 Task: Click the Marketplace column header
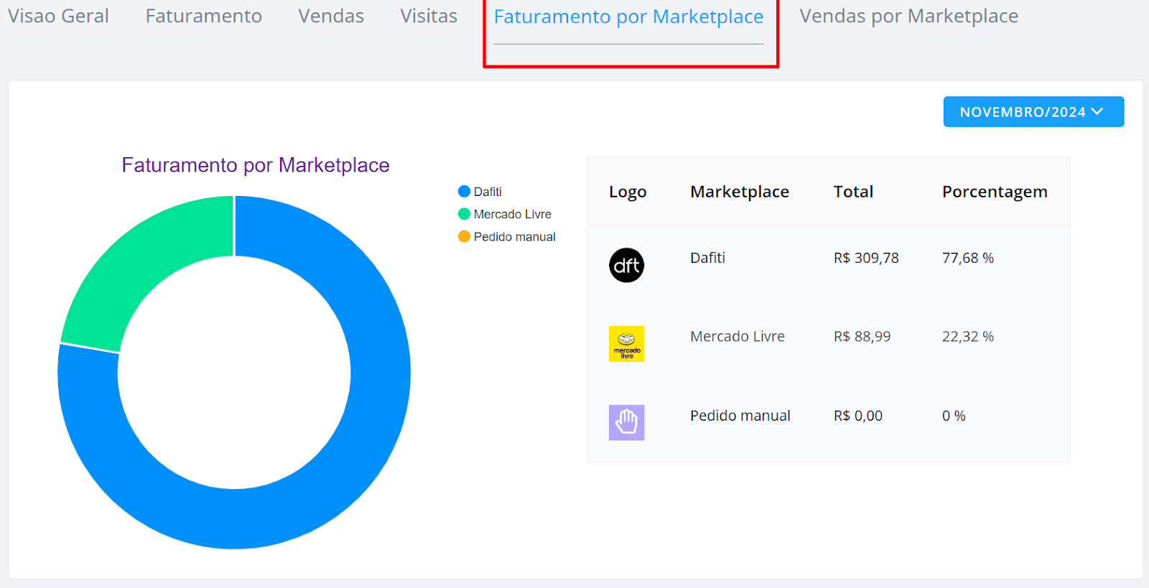(740, 192)
